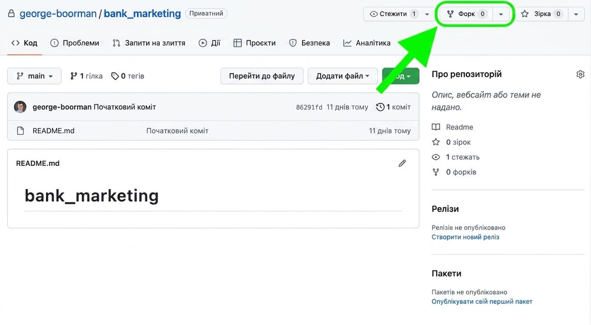This screenshot has height=325, width=591.
Task: Click the 0 counter on Зірка button
Action: 558,14
